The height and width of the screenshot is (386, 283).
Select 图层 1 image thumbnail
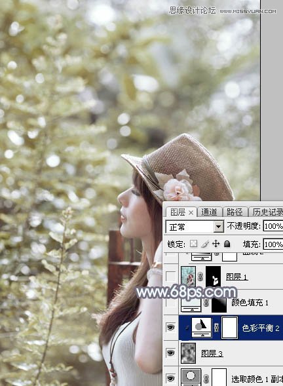click(189, 277)
